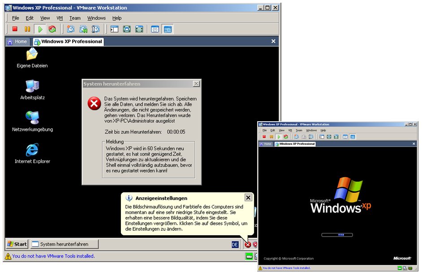422x275 pixels.
Task: Click the green Power On play button in large window
Action: [x=40, y=29]
